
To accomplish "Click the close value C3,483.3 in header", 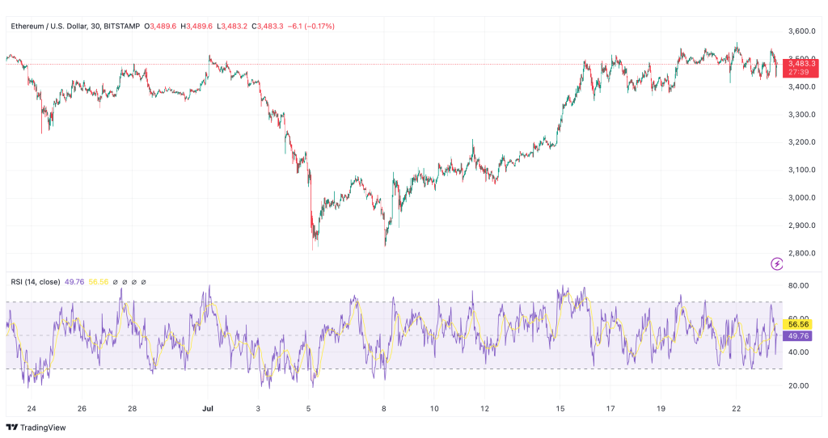I will [x=267, y=26].
